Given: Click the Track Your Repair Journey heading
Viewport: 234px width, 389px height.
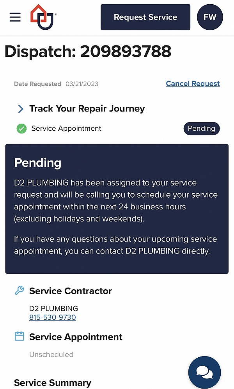Looking at the screenshot, I should point(87,109).
